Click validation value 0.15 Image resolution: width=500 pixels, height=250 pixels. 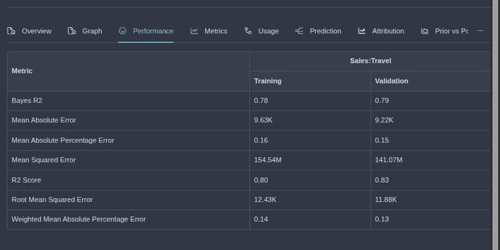click(x=382, y=140)
